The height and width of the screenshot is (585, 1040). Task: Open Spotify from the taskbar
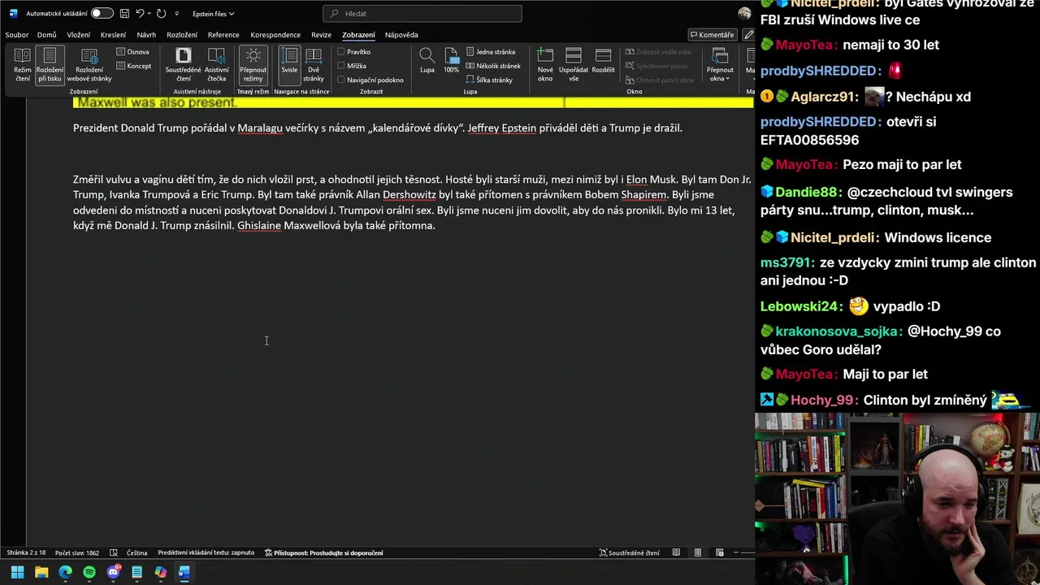89,572
